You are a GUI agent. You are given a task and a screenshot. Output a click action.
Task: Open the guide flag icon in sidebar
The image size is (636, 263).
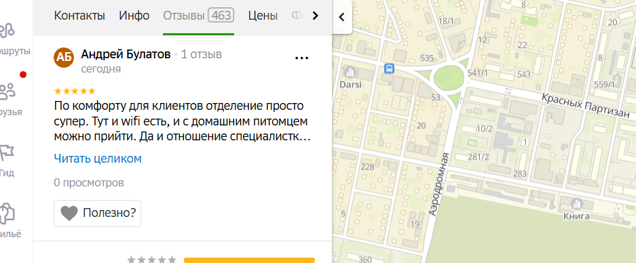coord(7,153)
